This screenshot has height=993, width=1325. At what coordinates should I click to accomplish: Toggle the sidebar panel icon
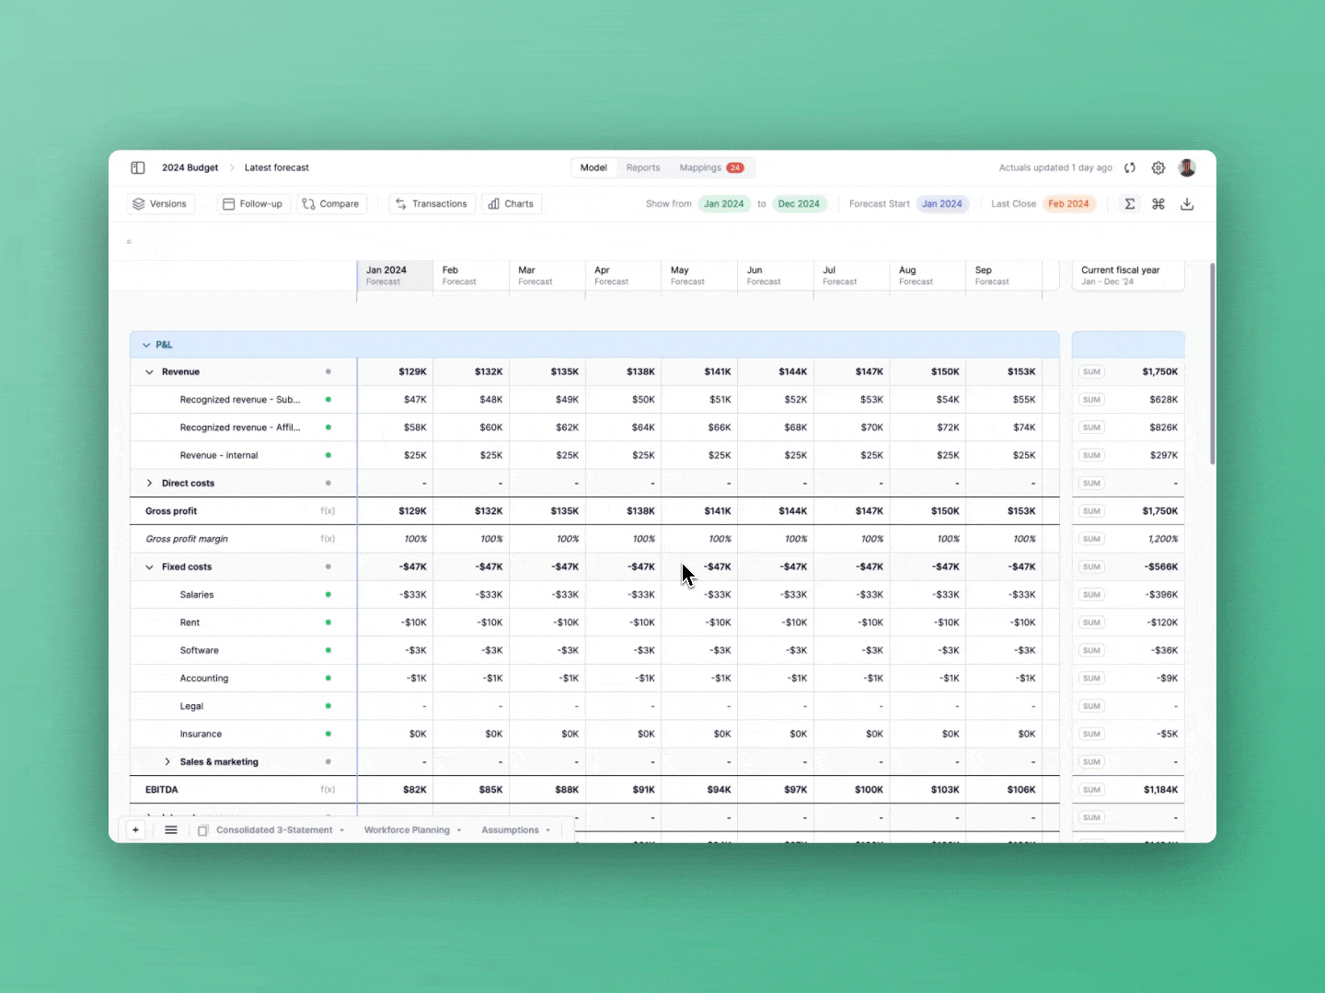coord(138,167)
